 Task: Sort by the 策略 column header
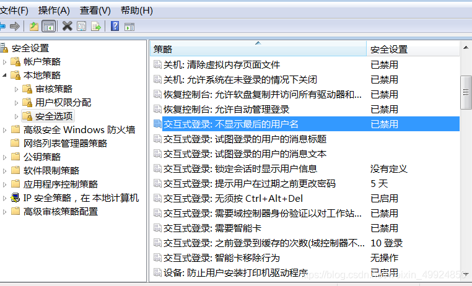258,49
